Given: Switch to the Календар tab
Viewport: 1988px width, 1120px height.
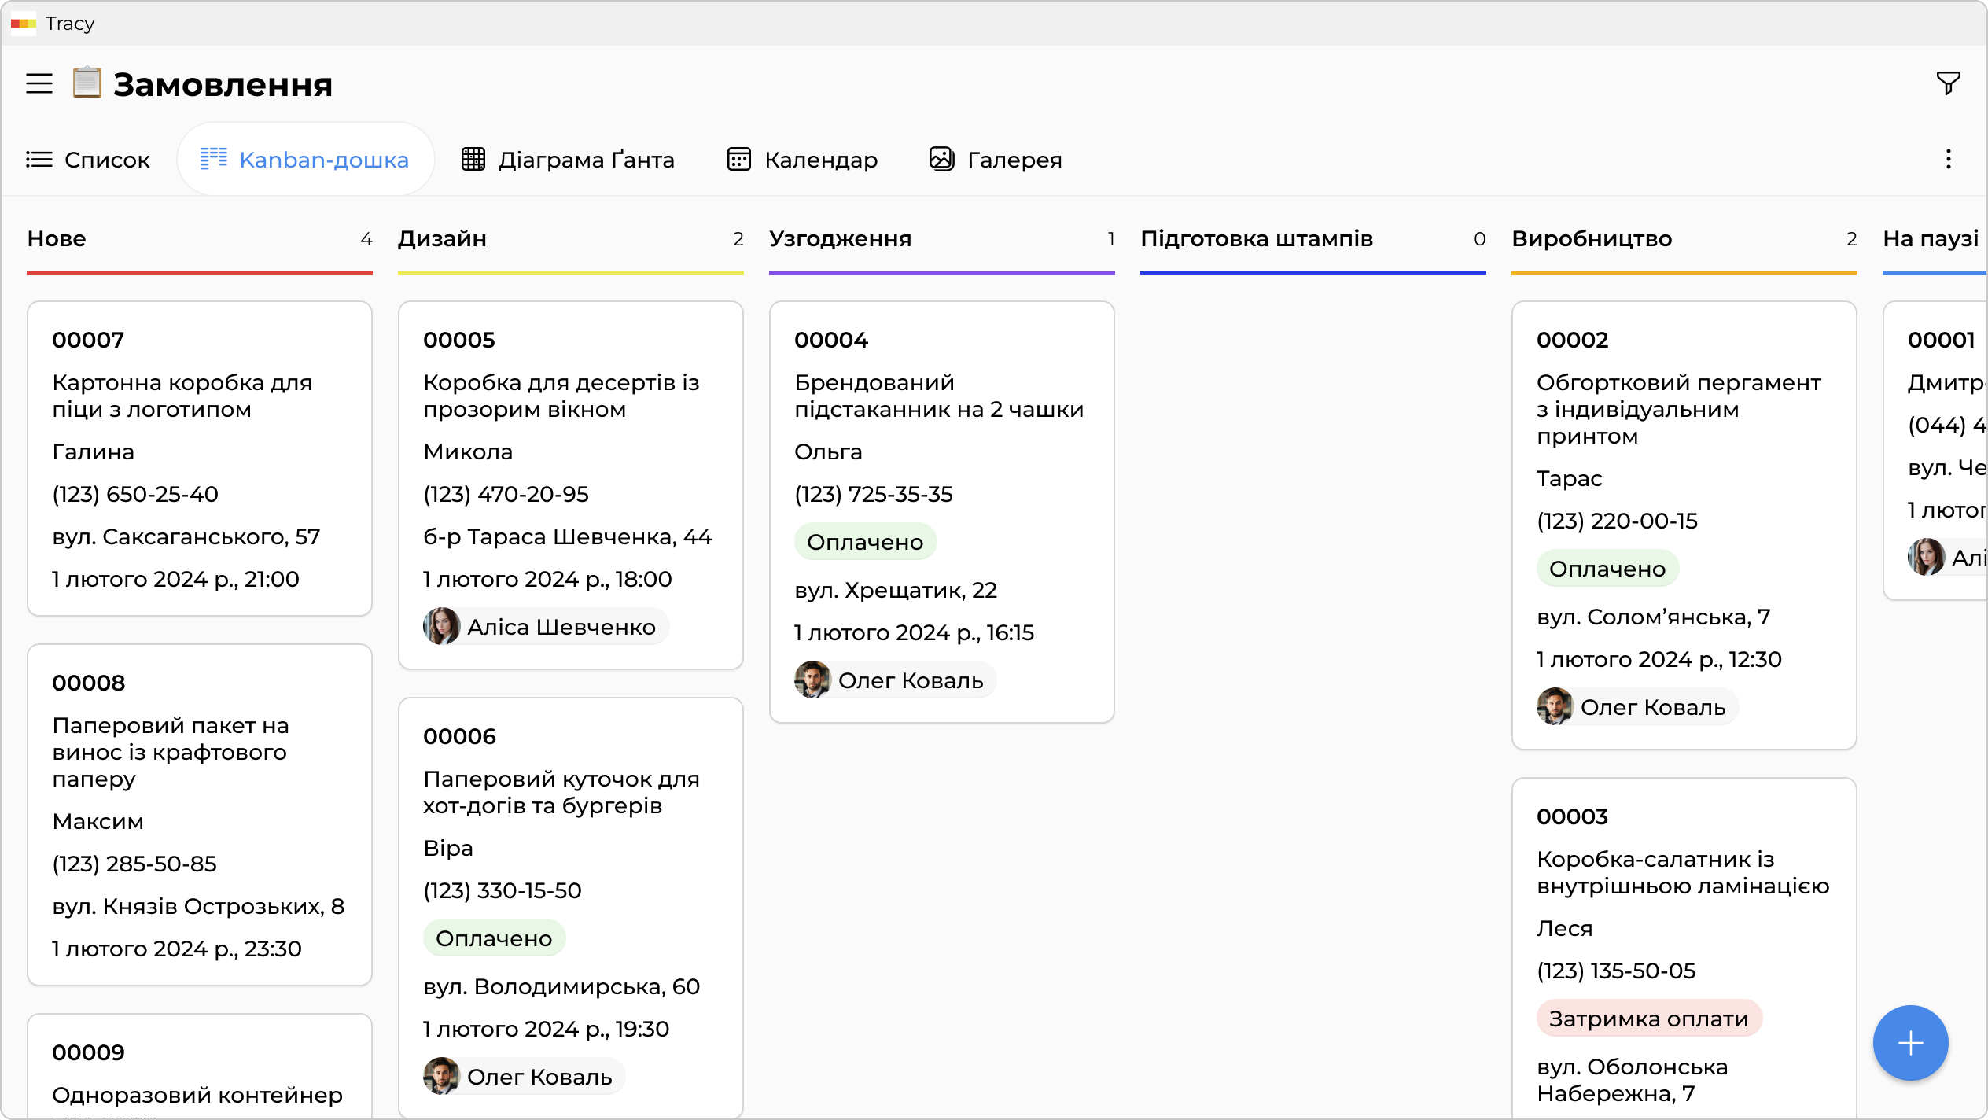Looking at the screenshot, I should click(x=802, y=160).
